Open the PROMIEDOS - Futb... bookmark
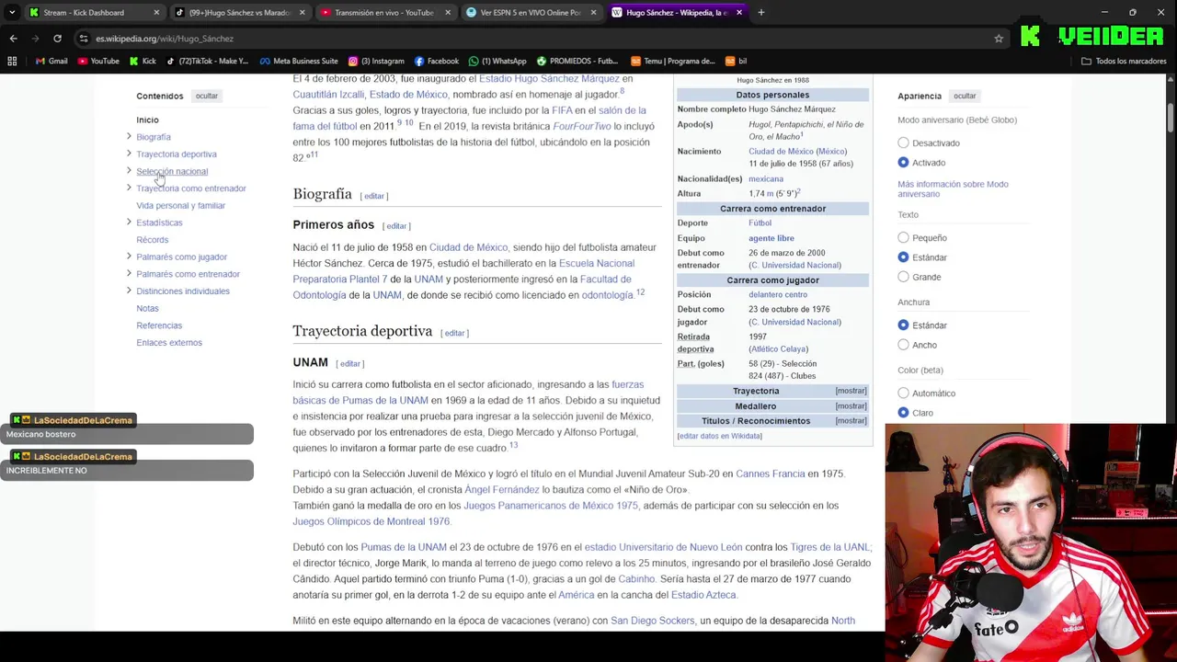1177x662 pixels. 577,62
